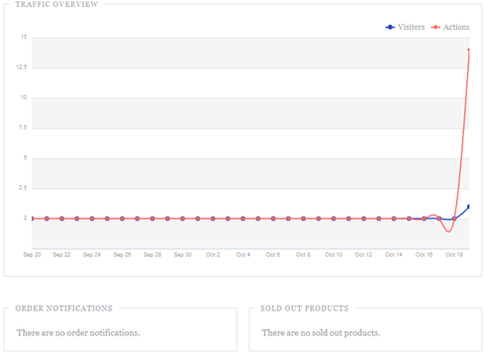Click the data point at Oct 18

pyautogui.click(x=454, y=219)
